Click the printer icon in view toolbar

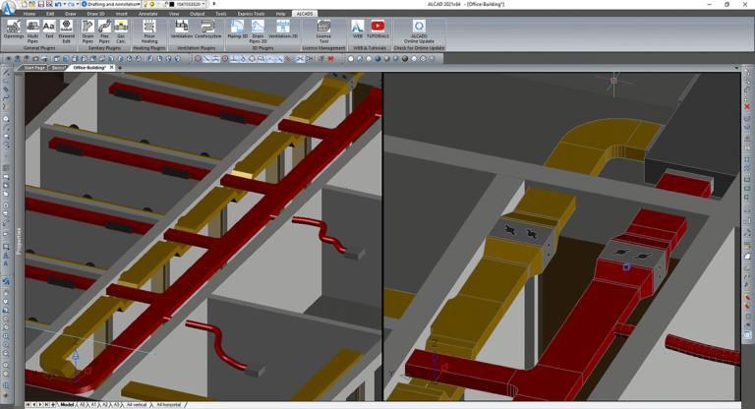pyautogui.click(x=44, y=59)
